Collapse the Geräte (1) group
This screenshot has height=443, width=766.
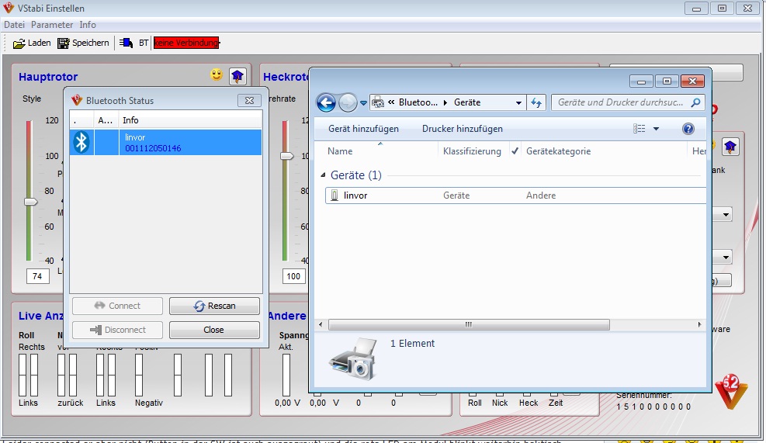point(323,175)
